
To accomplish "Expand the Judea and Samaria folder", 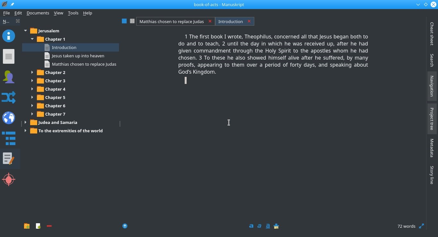I will pyautogui.click(x=25, y=122).
